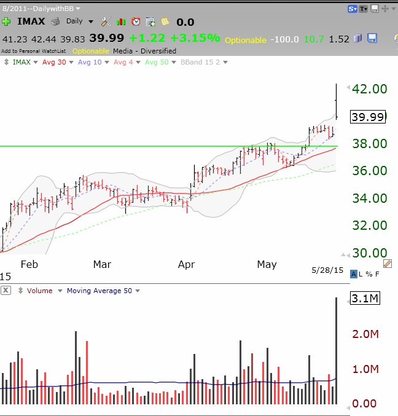
Task: Close the Volume pane with X button
Action: click(x=6, y=291)
